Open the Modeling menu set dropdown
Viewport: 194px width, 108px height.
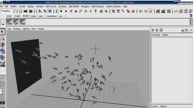[14, 11]
